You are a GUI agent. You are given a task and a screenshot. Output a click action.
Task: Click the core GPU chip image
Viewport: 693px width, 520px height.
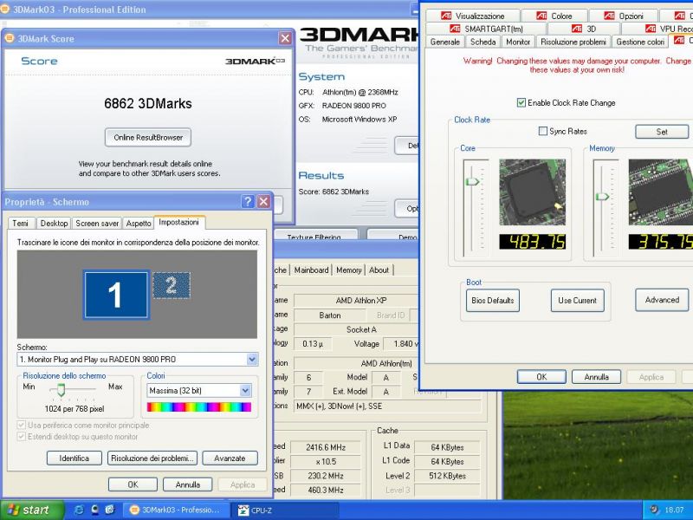click(532, 192)
